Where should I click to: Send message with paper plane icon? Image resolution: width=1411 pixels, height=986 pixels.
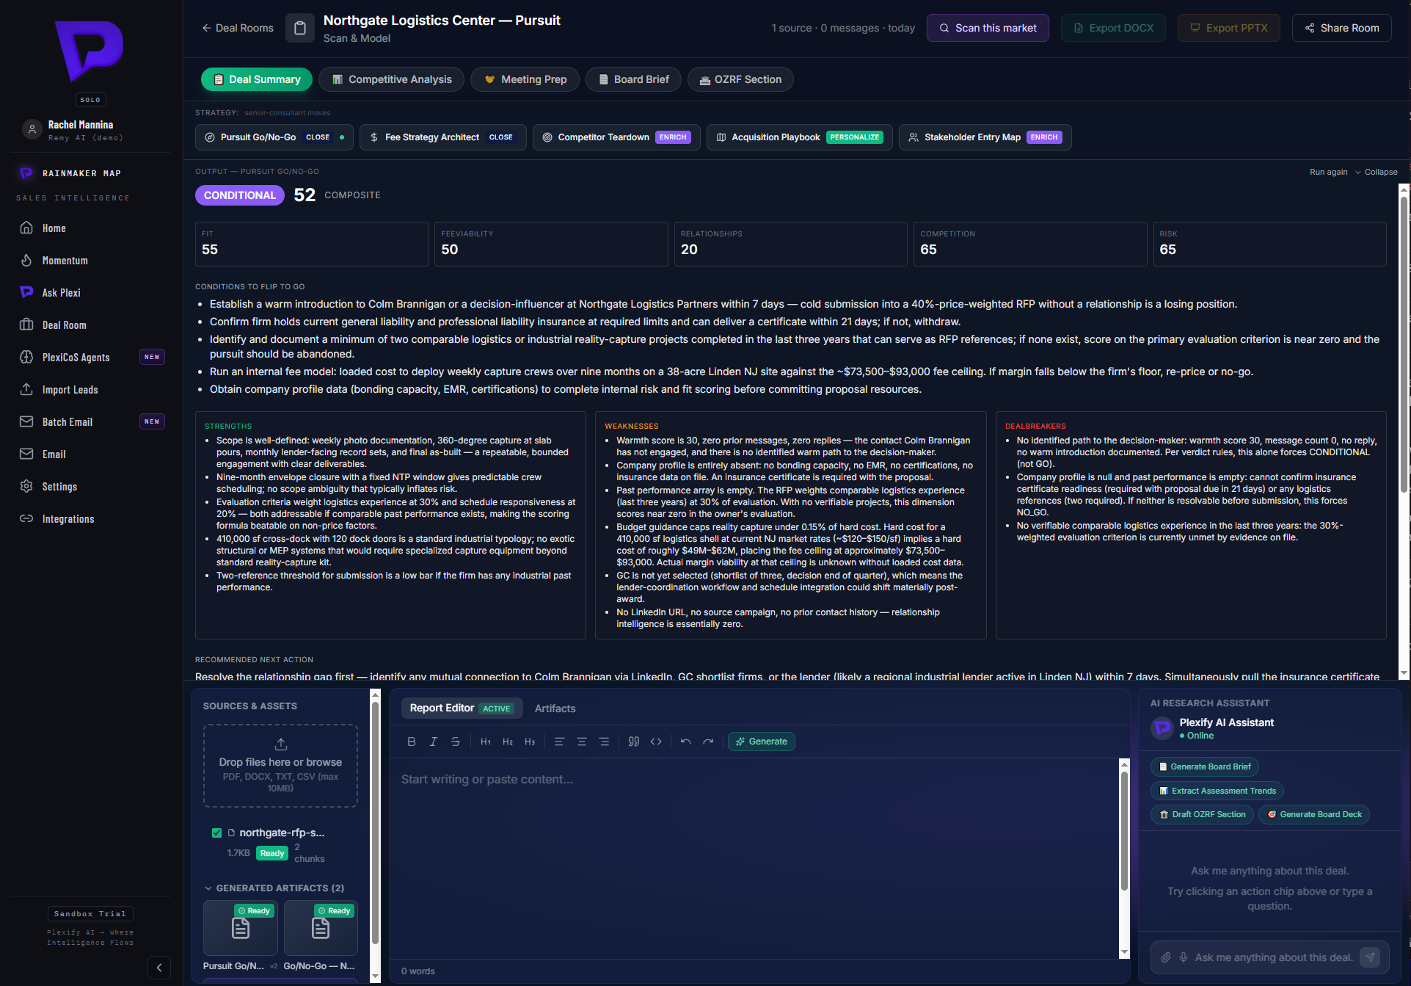click(x=1370, y=957)
